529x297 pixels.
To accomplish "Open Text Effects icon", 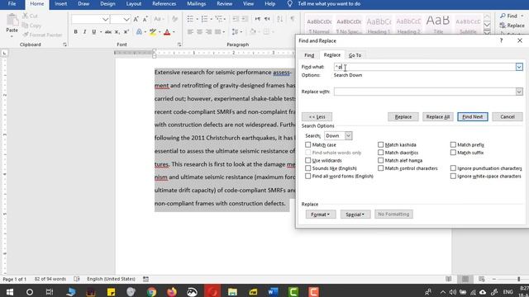I will point(139,32).
